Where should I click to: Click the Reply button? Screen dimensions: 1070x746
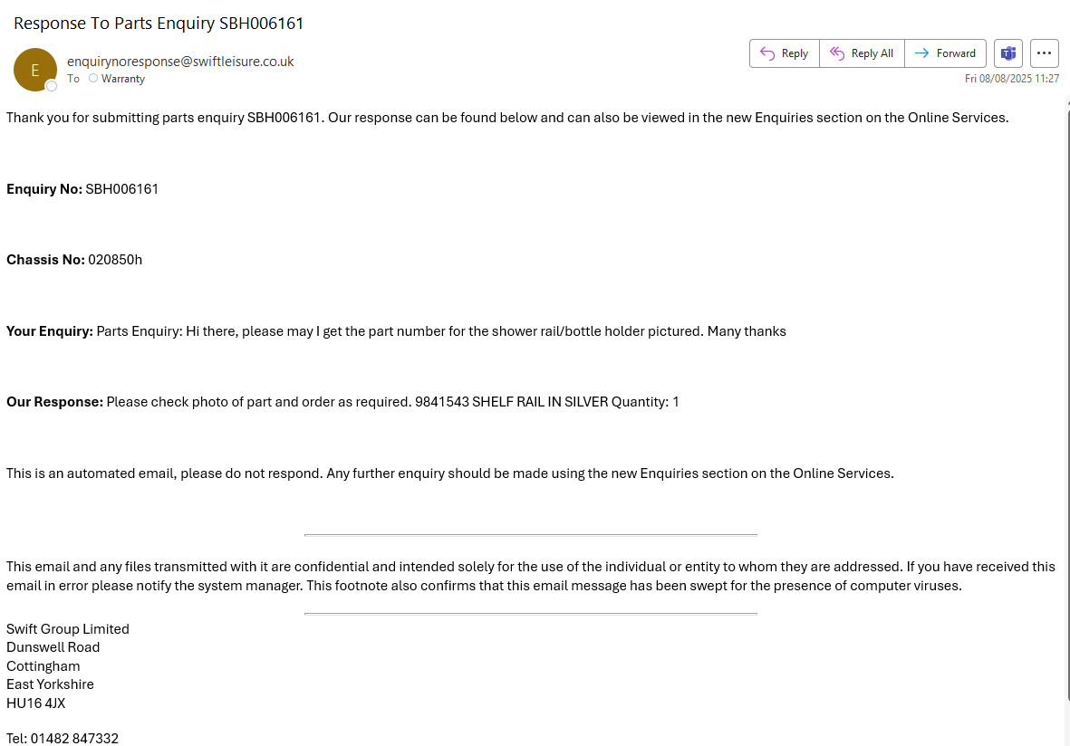pos(785,53)
